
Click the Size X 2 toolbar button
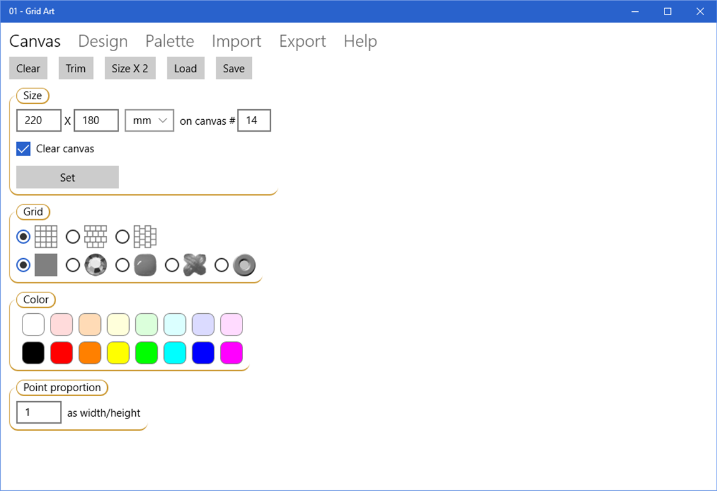coord(130,68)
